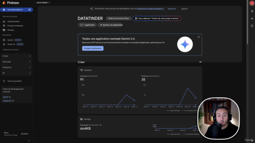Click Mode de facturation Blaze chip
Image resolution: width=255 pixels, height=143 pixels.
pyautogui.click(x=119, y=19)
